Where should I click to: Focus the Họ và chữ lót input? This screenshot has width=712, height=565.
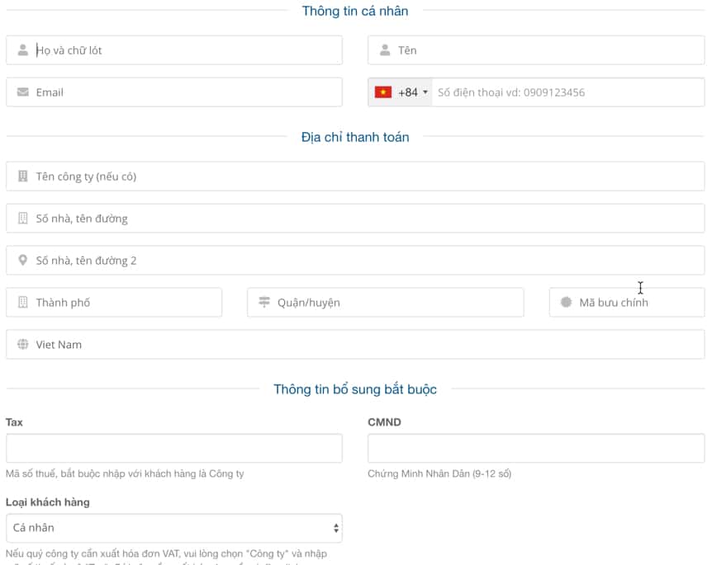pyautogui.click(x=186, y=50)
